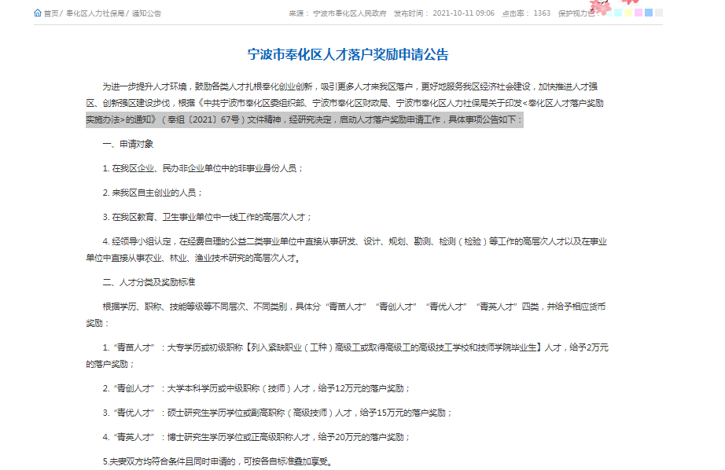The image size is (725, 470).
Task: Click the title 宁波市奉化区人才落户奖励申请公告
Action: [x=348, y=54]
